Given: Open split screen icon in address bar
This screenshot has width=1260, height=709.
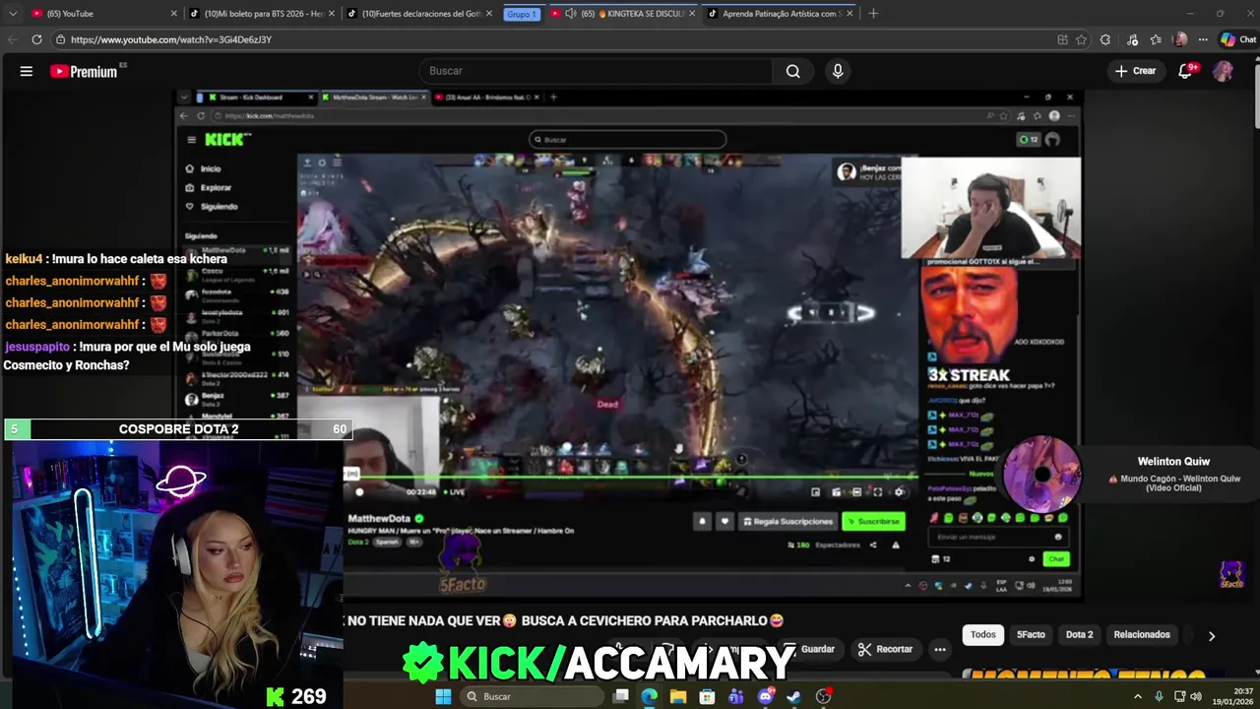Looking at the screenshot, I should click(1062, 39).
